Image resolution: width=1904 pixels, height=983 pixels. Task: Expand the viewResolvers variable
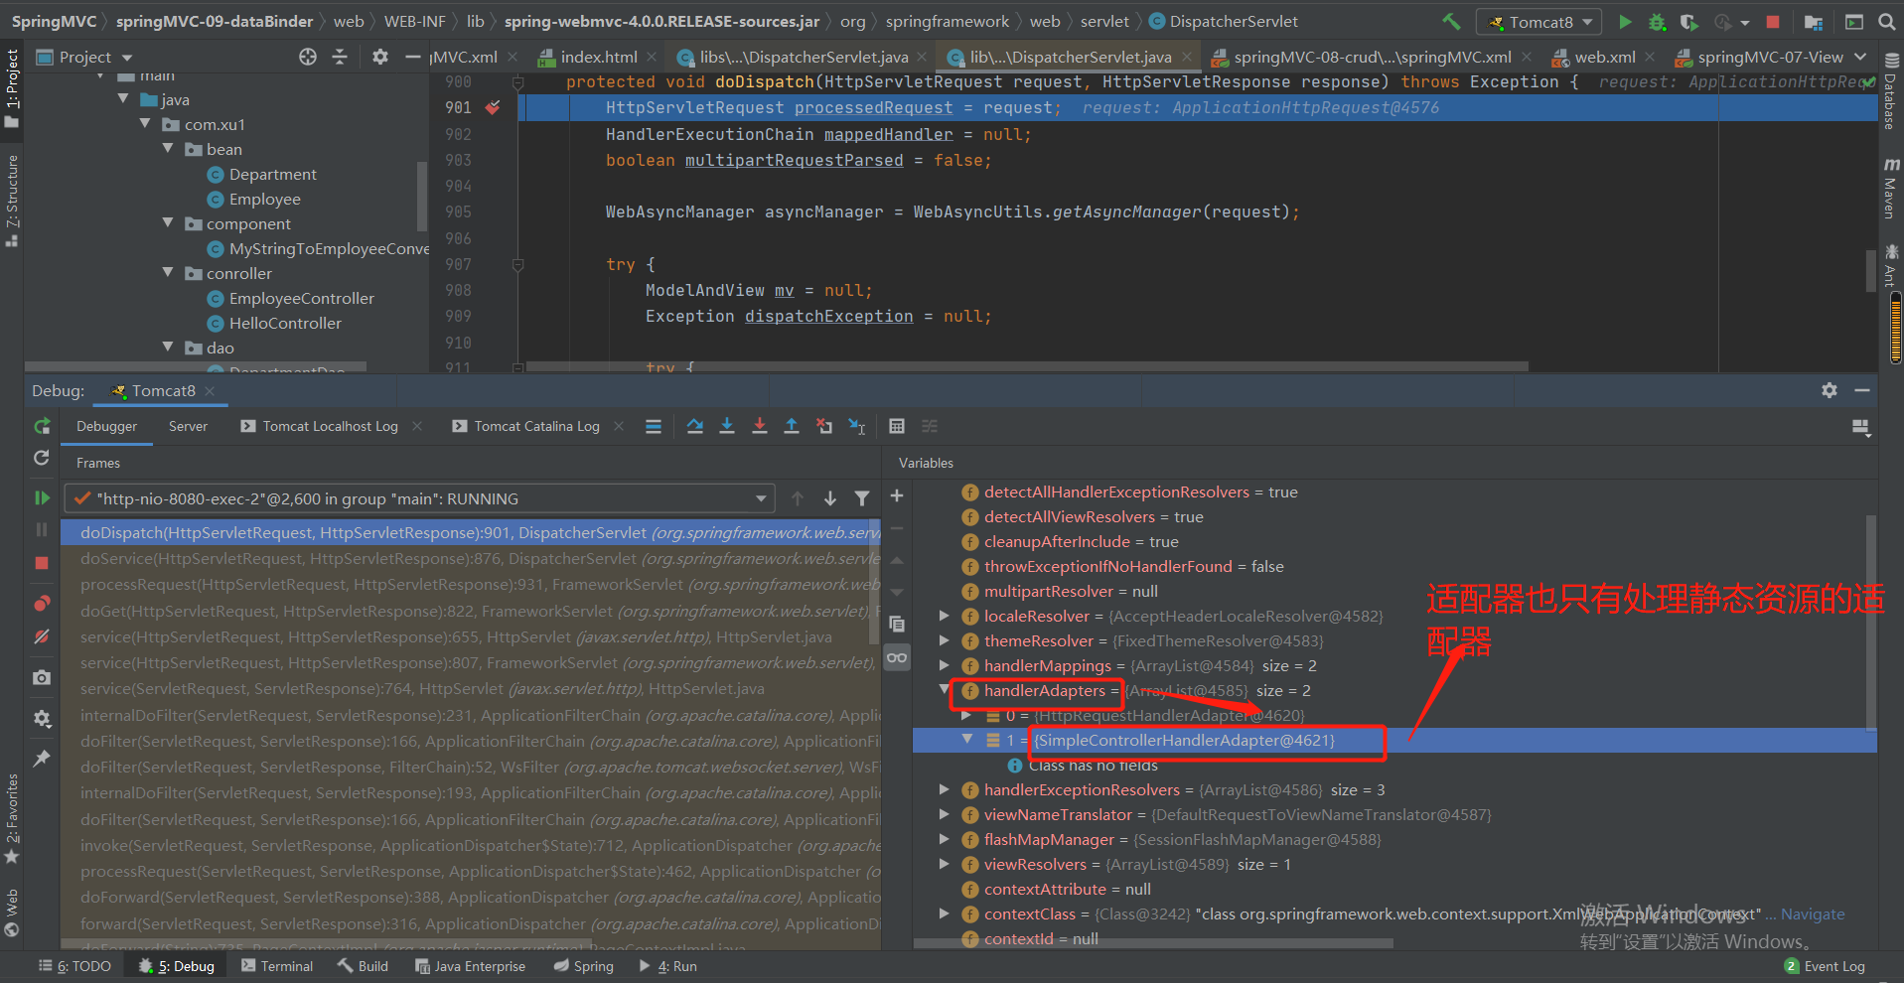tap(945, 864)
